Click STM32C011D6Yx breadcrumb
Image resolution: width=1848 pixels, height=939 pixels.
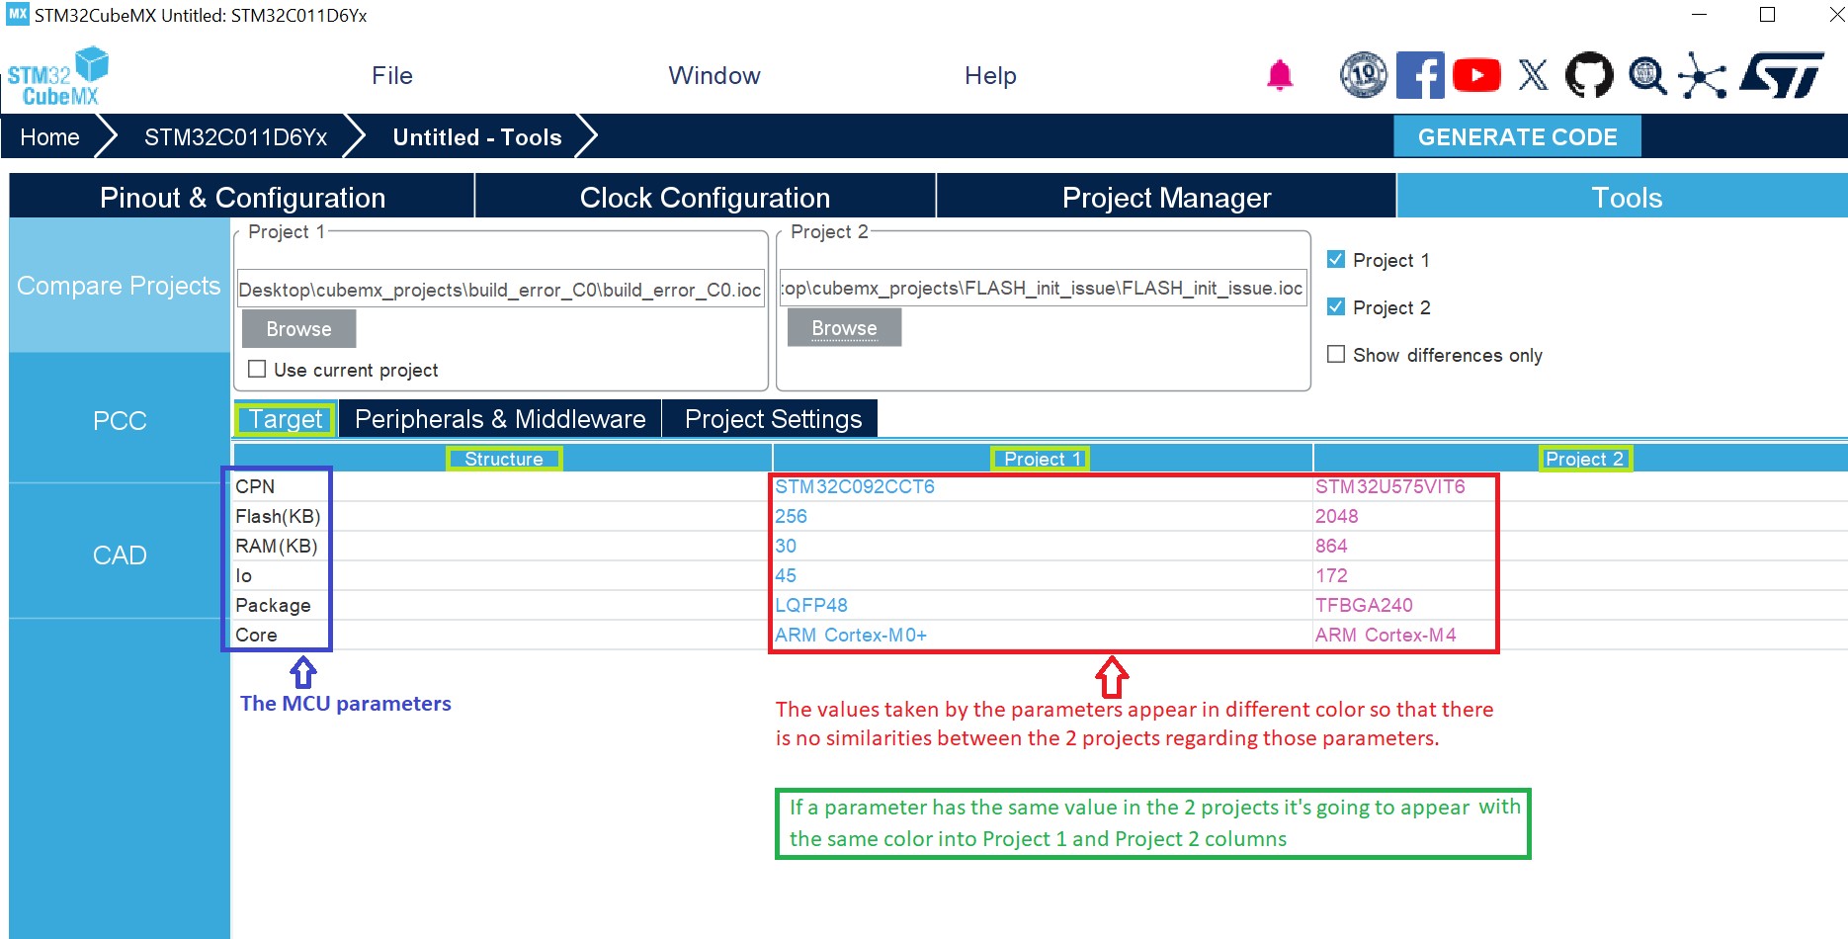[235, 136]
